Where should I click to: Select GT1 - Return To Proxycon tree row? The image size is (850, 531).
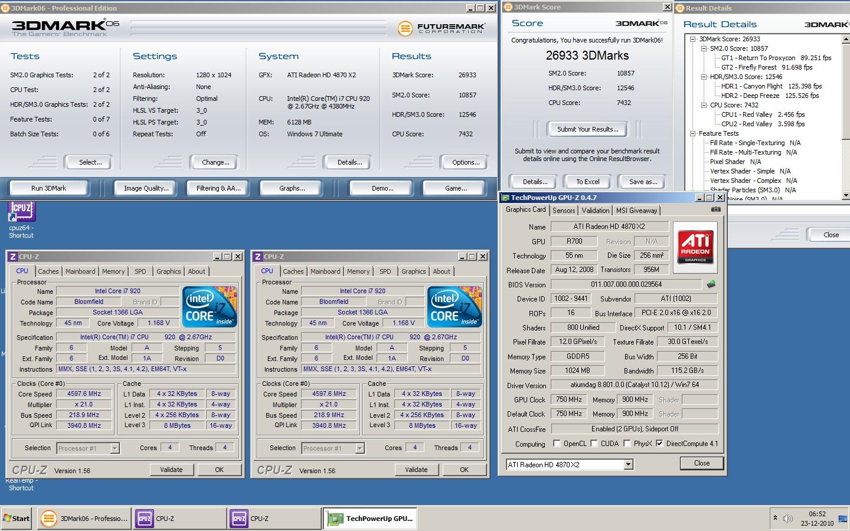[776, 58]
